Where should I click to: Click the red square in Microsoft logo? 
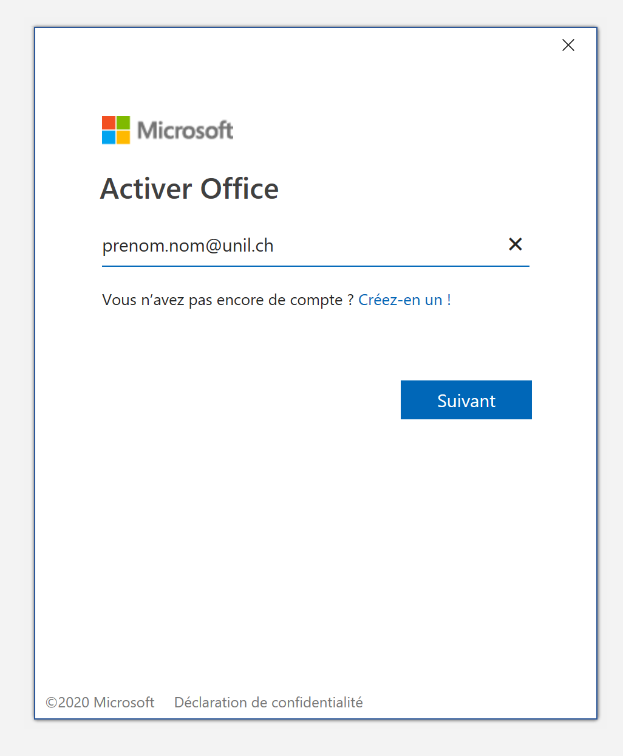(109, 123)
